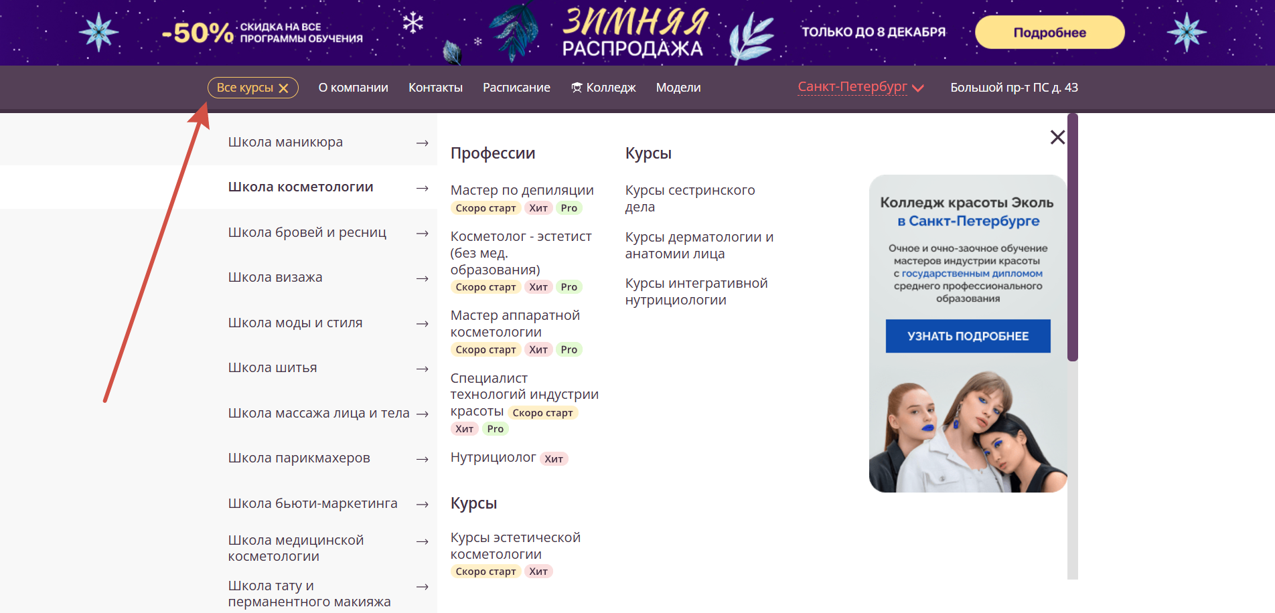This screenshot has width=1275, height=613.
Task: Click the arrow next to Школа тату и перманентного макияжа
Action: (422, 587)
